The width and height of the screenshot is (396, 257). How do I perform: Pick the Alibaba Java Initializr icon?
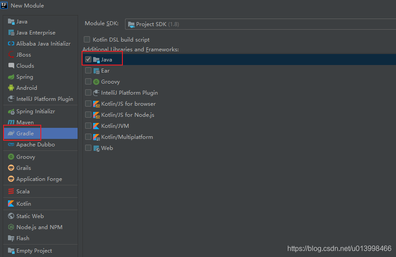(x=11, y=44)
